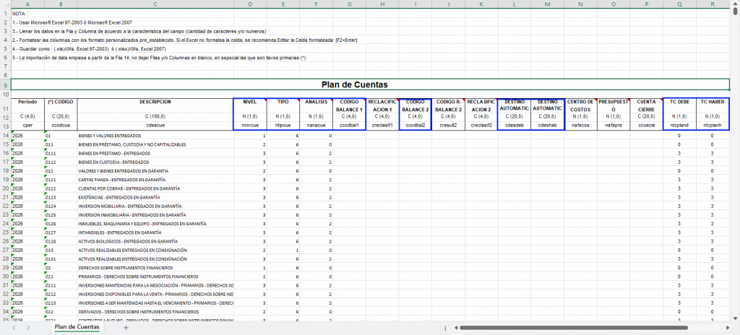Click note '4.- Guardar como' line
740x335 pixels.
coord(89,48)
